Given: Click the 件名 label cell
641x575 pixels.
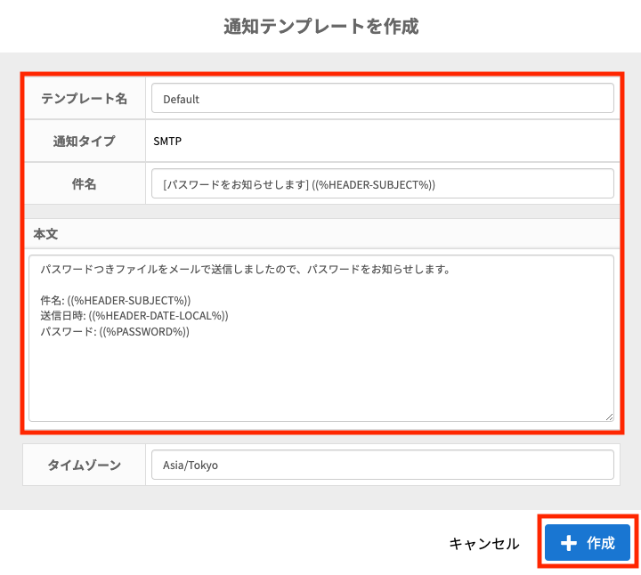Looking at the screenshot, I should point(85,183).
